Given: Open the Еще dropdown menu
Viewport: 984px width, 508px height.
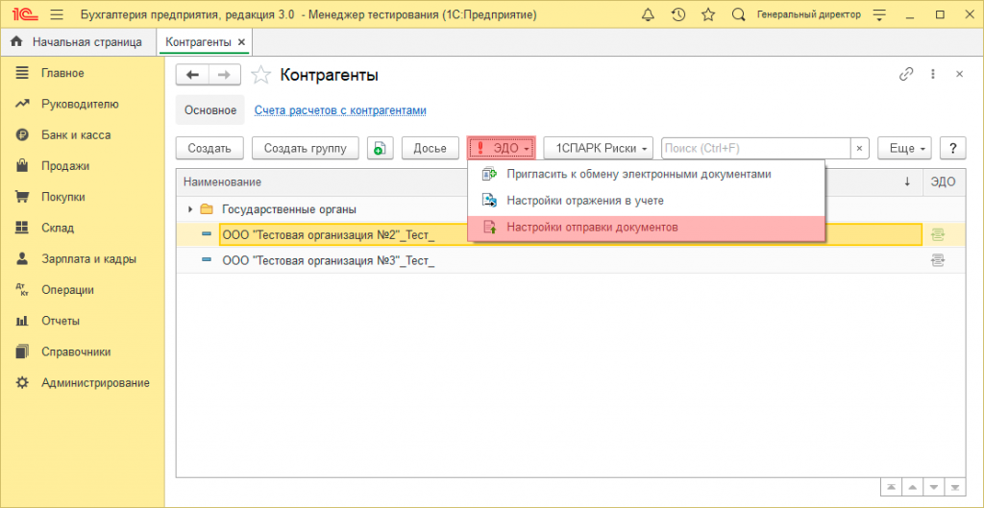Looking at the screenshot, I should 904,148.
